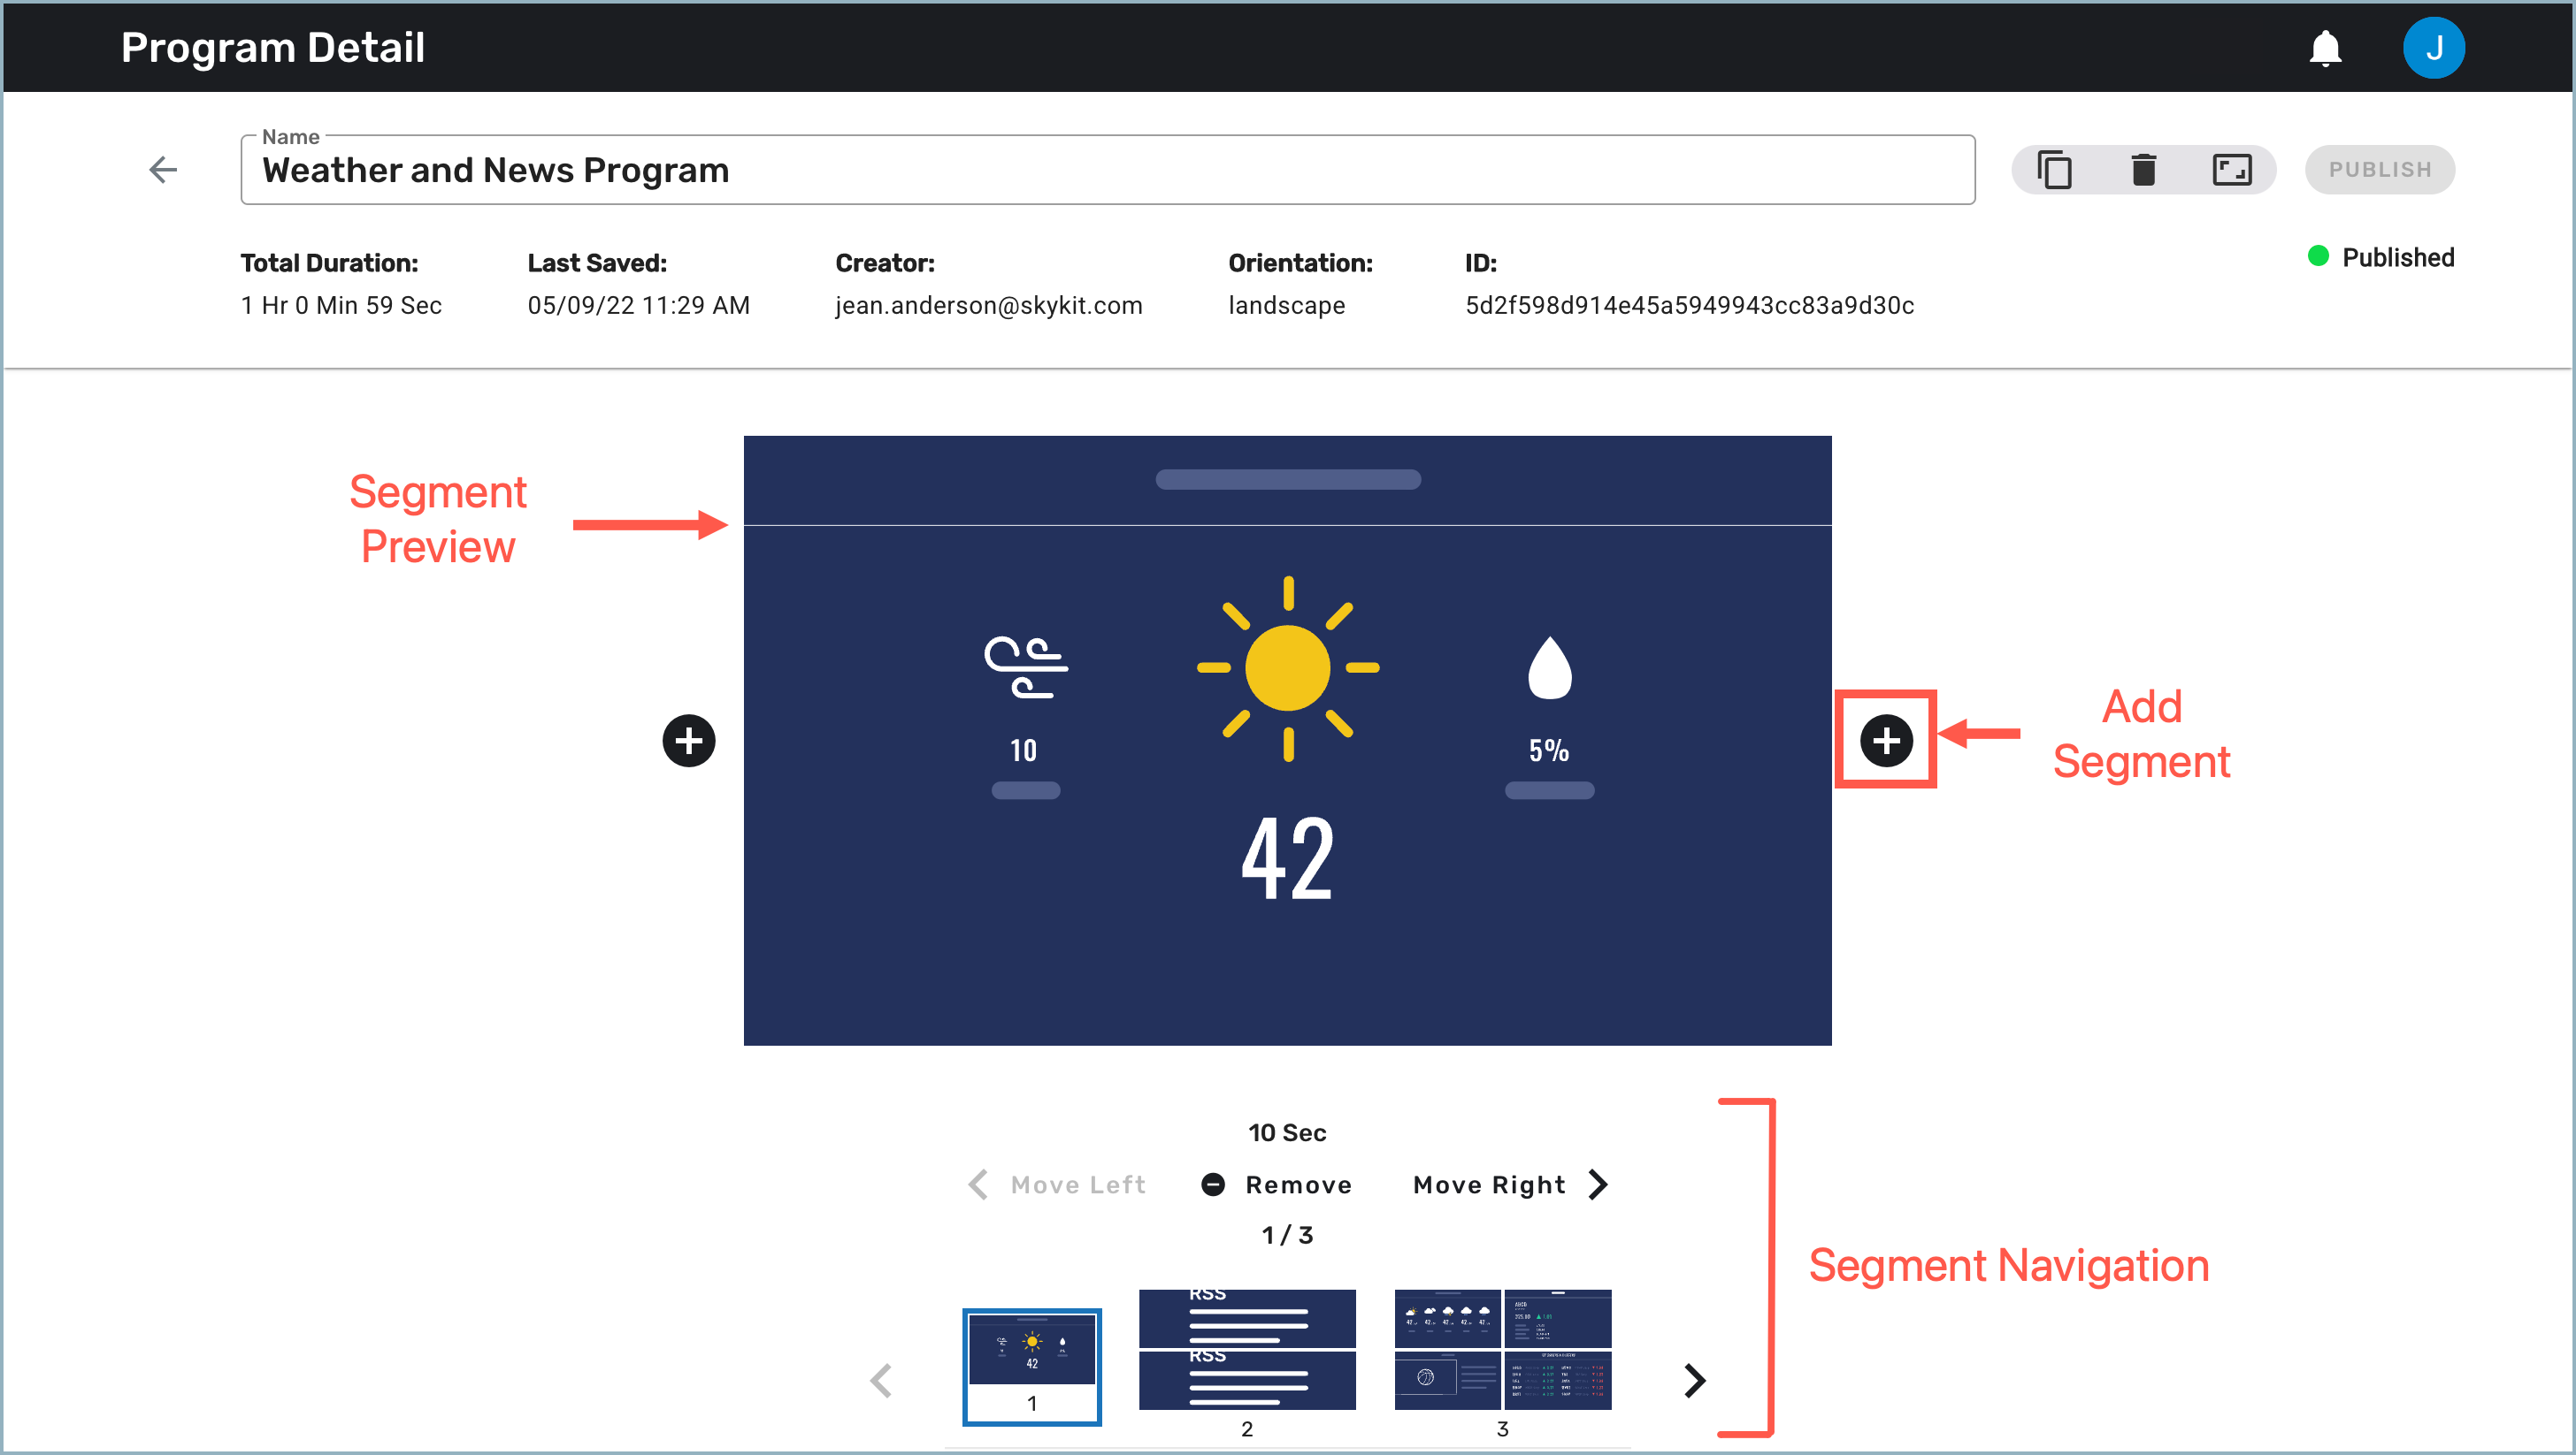Click the Add Segment plus icon left
Image resolution: width=2576 pixels, height=1455 pixels.
pyautogui.click(x=688, y=739)
